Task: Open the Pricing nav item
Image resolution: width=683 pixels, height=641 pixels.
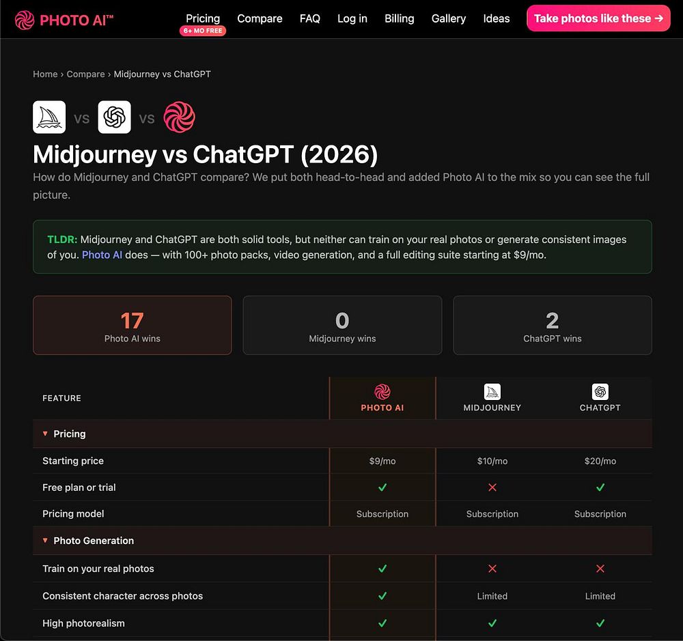Action: (x=203, y=18)
